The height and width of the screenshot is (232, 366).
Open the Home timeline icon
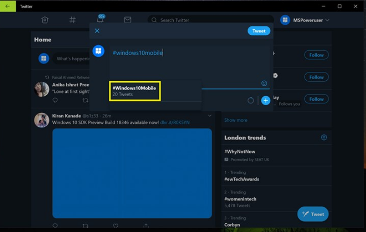45,20
